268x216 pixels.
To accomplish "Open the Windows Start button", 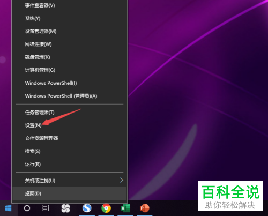I will pyautogui.click(x=8, y=208).
